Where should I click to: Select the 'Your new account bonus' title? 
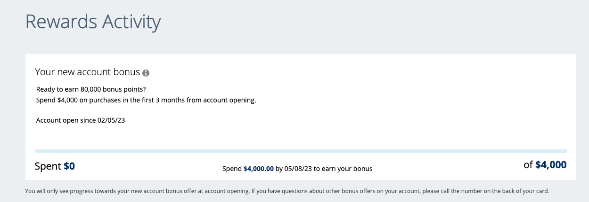88,72
